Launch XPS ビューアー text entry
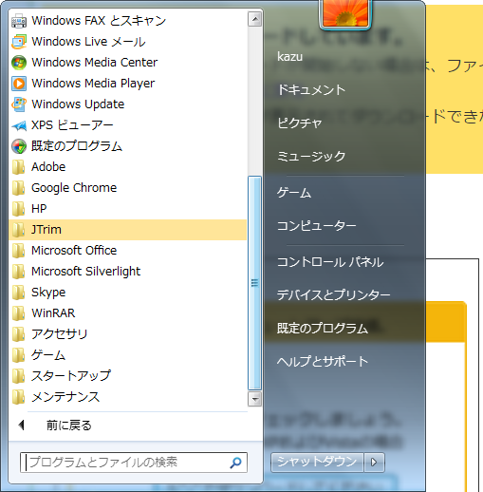 coord(72,125)
